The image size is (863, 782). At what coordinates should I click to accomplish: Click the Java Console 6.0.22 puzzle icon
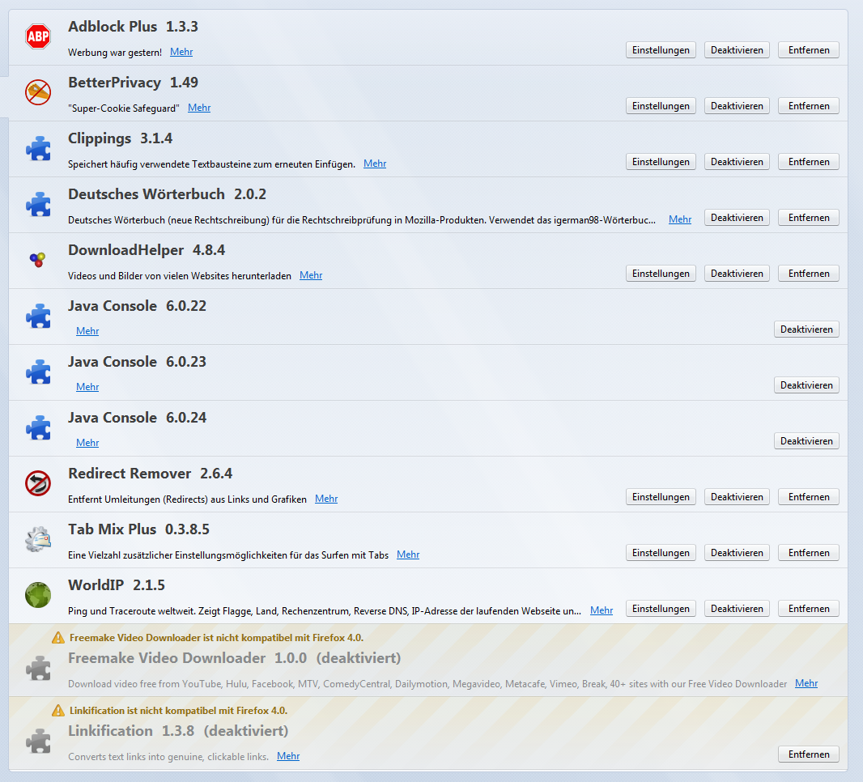click(39, 316)
